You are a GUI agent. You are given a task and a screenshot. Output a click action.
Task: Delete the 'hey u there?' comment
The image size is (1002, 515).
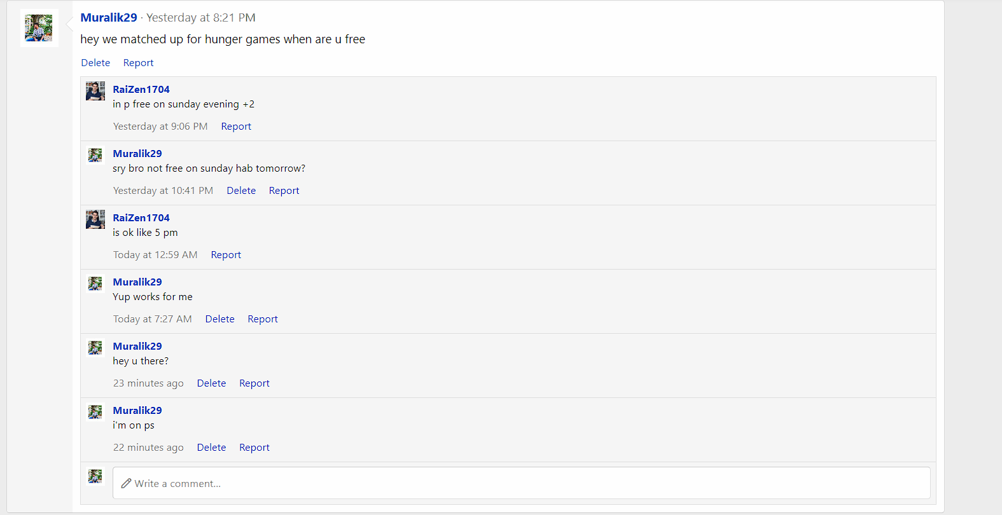[211, 383]
